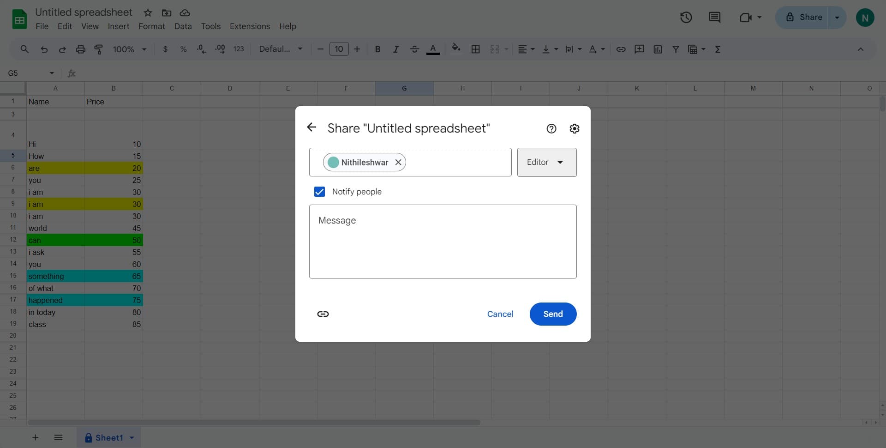Viewport: 886px width, 448px height.
Task: Open the Editor role dropdown
Action: pos(546,162)
